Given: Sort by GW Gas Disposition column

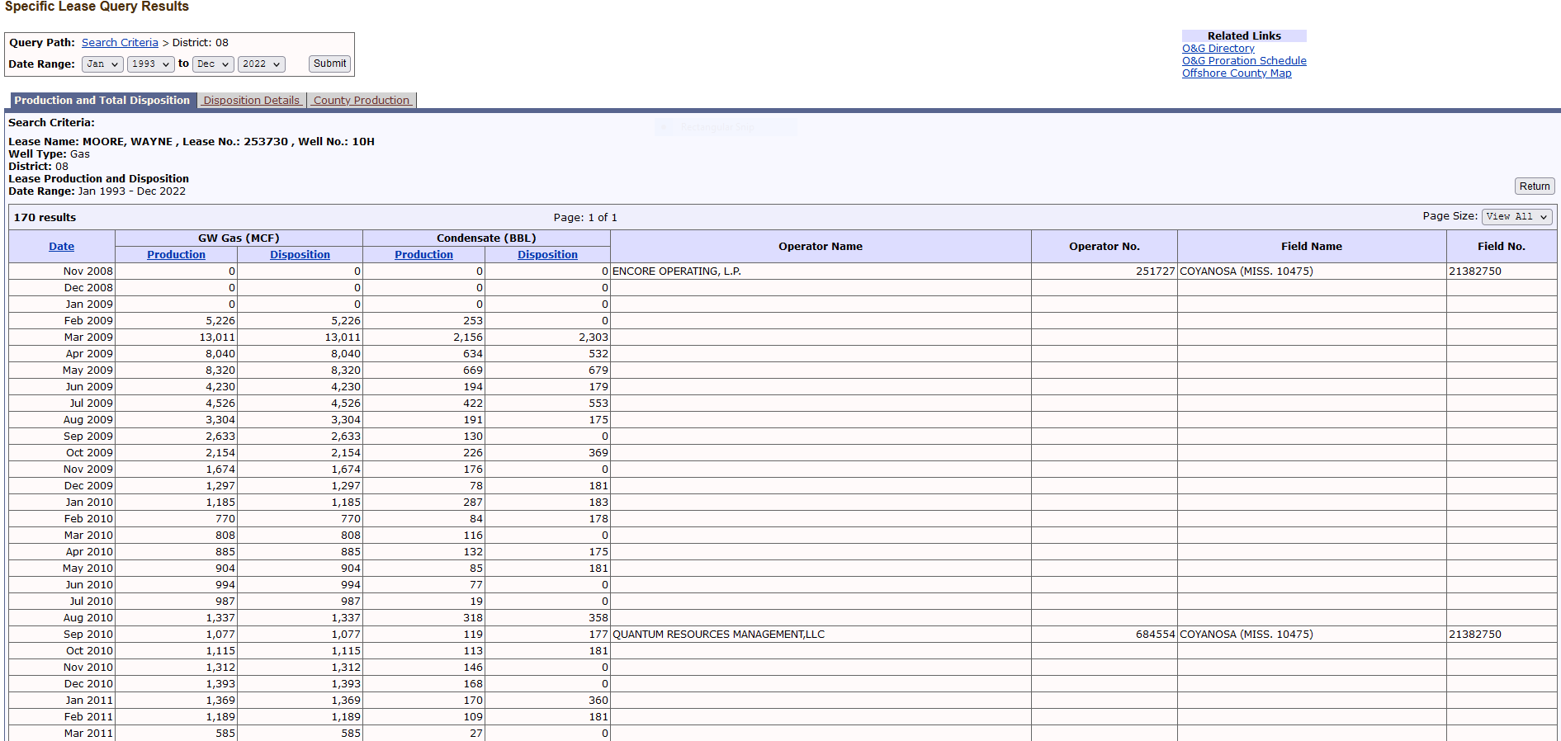Looking at the screenshot, I should tap(300, 255).
